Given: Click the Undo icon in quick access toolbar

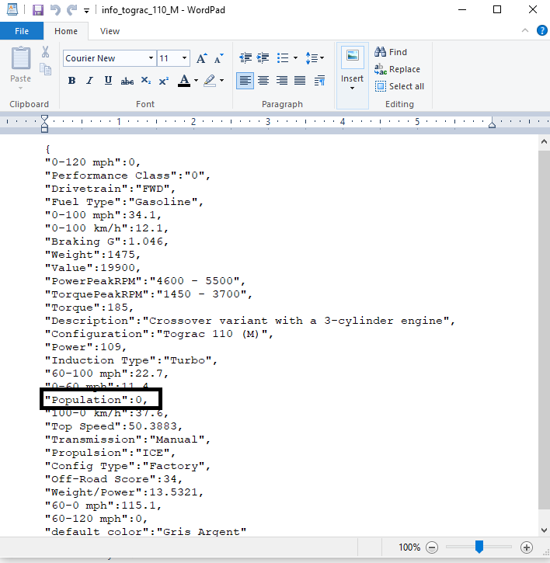Looking at the screenshot, I should 55,10.
